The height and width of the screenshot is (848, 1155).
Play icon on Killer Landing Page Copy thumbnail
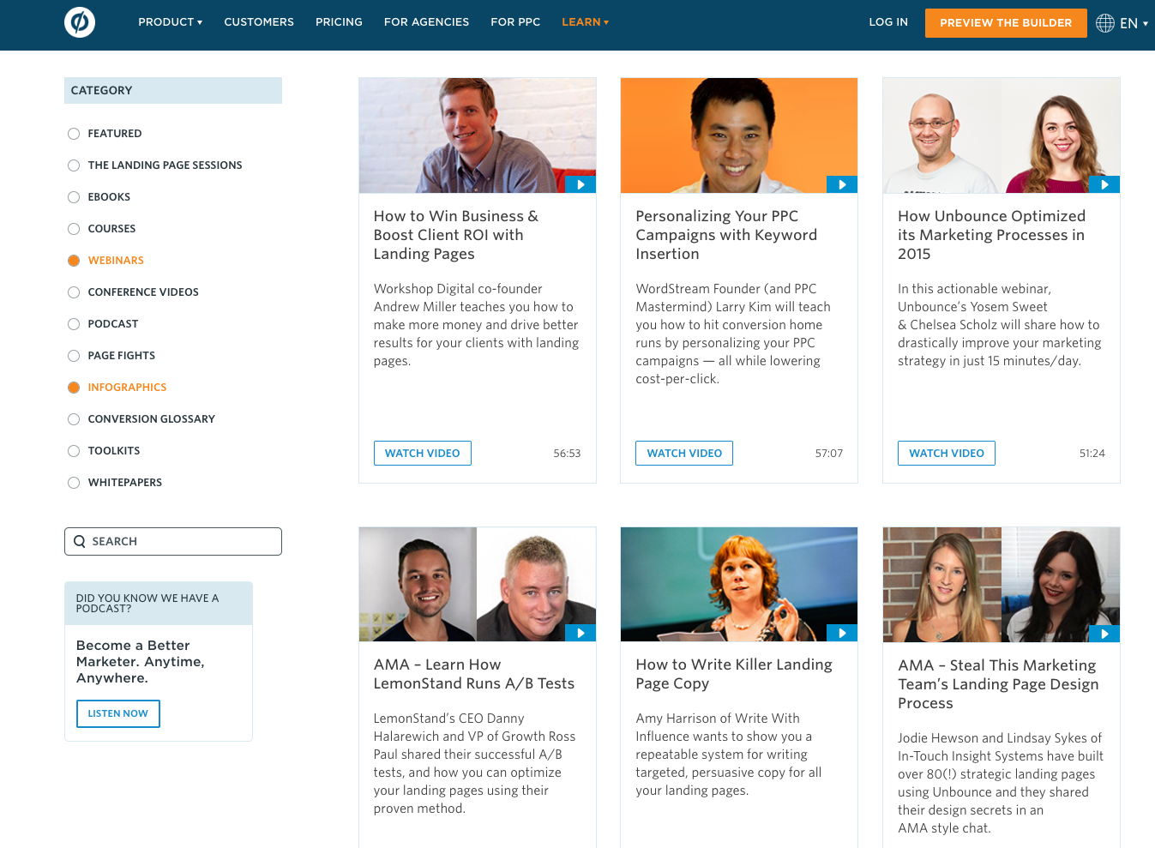pos(842,633)
